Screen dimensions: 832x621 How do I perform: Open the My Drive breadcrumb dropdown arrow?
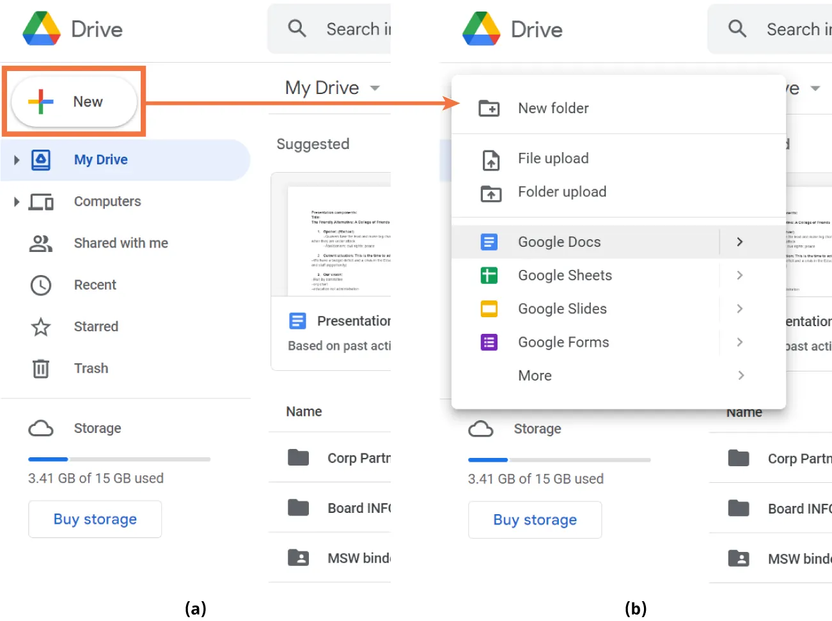[x=375, y=88]
